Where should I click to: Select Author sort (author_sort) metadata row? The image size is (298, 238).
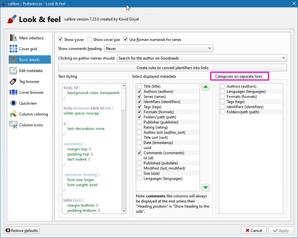168,132
